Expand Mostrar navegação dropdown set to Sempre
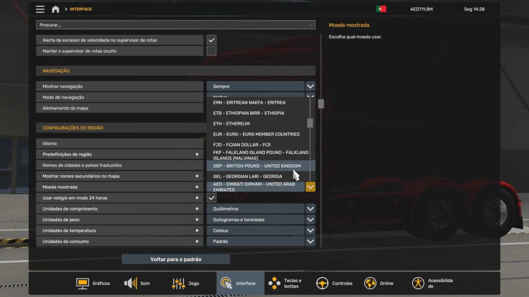Viewport: 529px width, 297px height. [310, 86]
